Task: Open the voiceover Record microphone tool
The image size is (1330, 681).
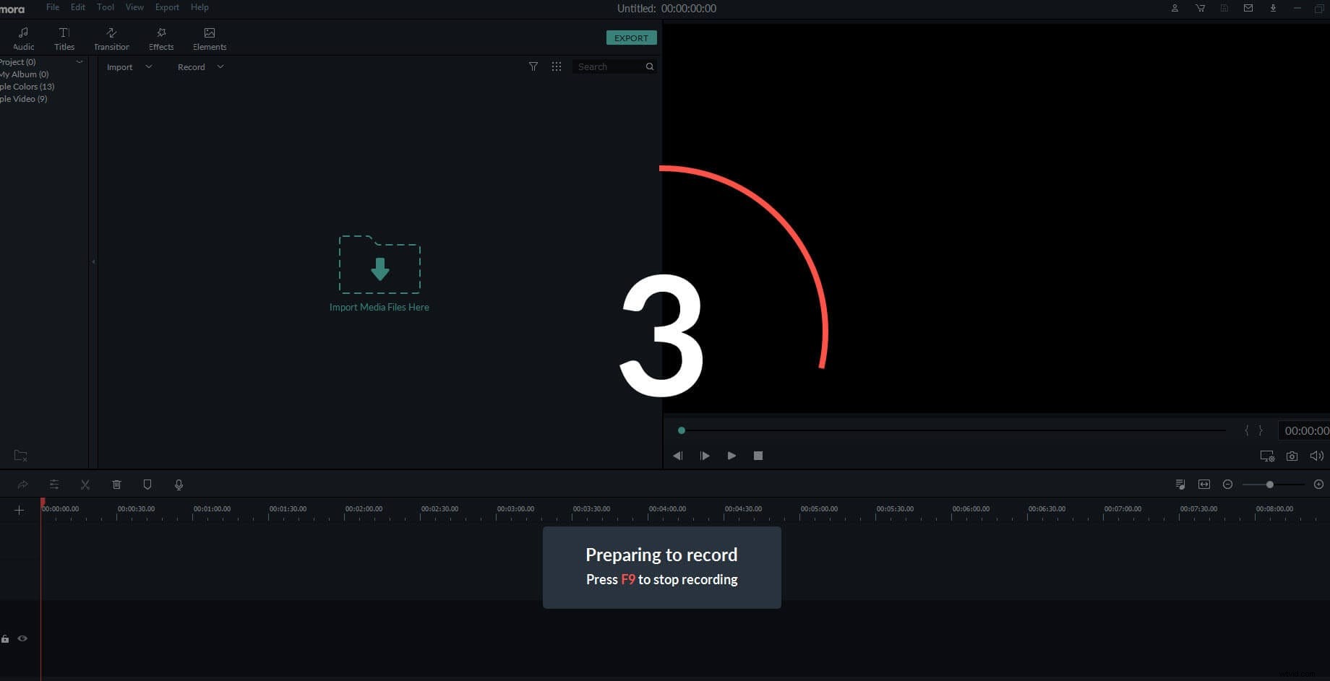Action: click(x=179, y=485)
